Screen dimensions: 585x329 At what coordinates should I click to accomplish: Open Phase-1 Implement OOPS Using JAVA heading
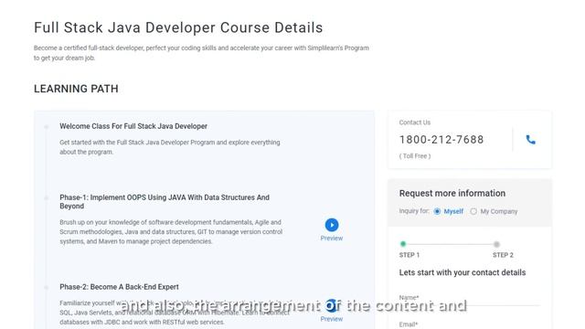[165, 201]
